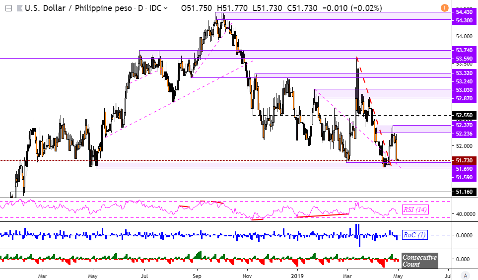The width and height of the screenshot is (478, 280).
Task: Collapse the chart legend with the minus box
Action: click(x=9, y=8)
